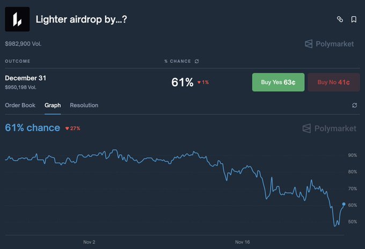
Task: Open the Order Book tab
Action: point(20,105)
